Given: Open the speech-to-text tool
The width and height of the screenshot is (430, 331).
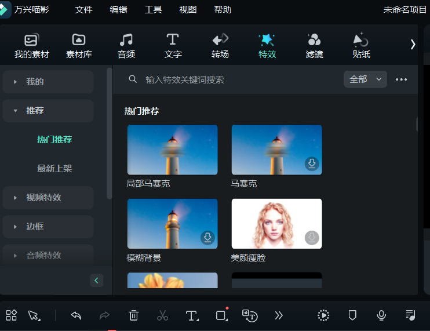Looking at the screenshot, I should coord(250,316).
